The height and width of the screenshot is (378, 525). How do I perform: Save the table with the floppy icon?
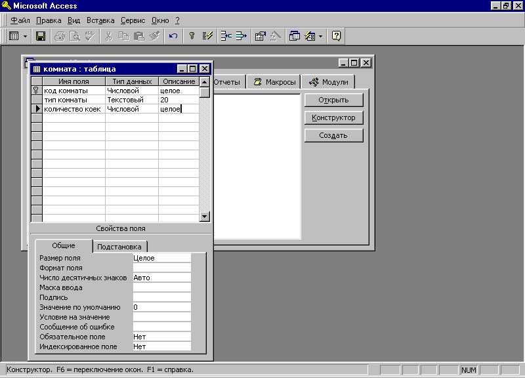pyautogui.click(x=41, y=36)
